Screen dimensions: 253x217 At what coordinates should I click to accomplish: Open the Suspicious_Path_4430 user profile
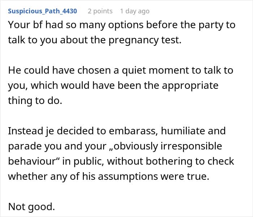coord(42,11)
